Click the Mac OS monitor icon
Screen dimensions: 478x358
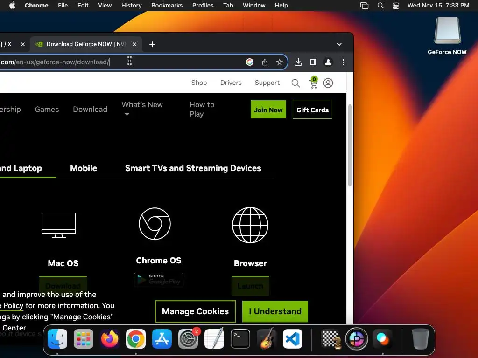point(59,225)
